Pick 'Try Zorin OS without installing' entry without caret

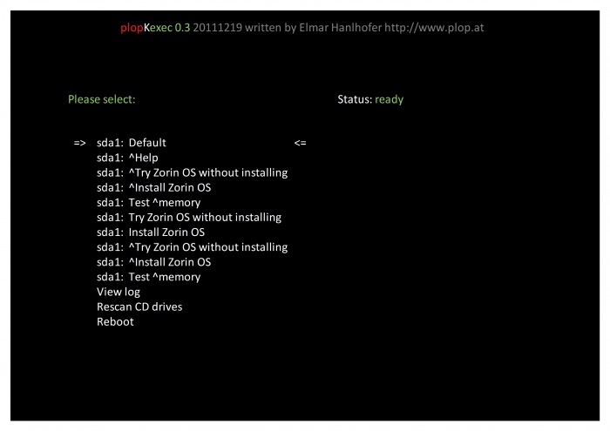(x=189, y=218)
